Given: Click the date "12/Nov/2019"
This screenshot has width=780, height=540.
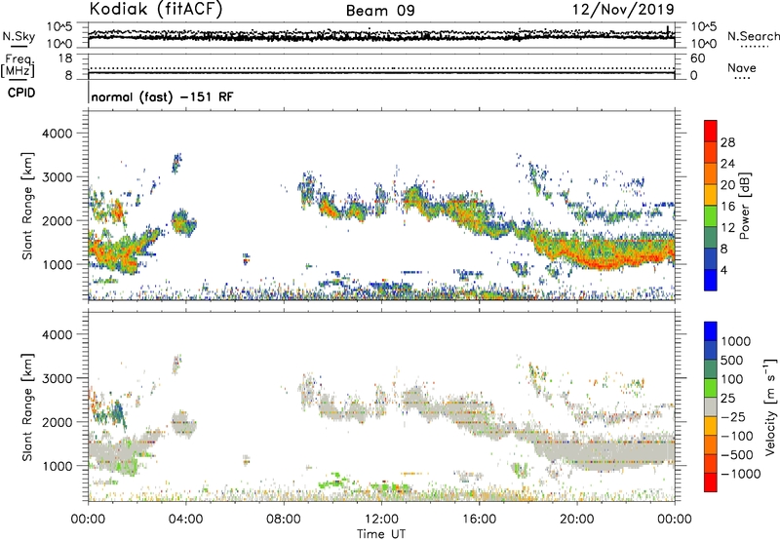Looking at the screenshot, I should (623, 9).
